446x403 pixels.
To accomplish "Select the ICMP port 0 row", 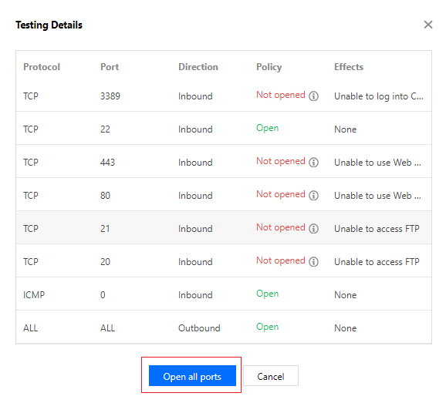I will [x=224, y=294].
